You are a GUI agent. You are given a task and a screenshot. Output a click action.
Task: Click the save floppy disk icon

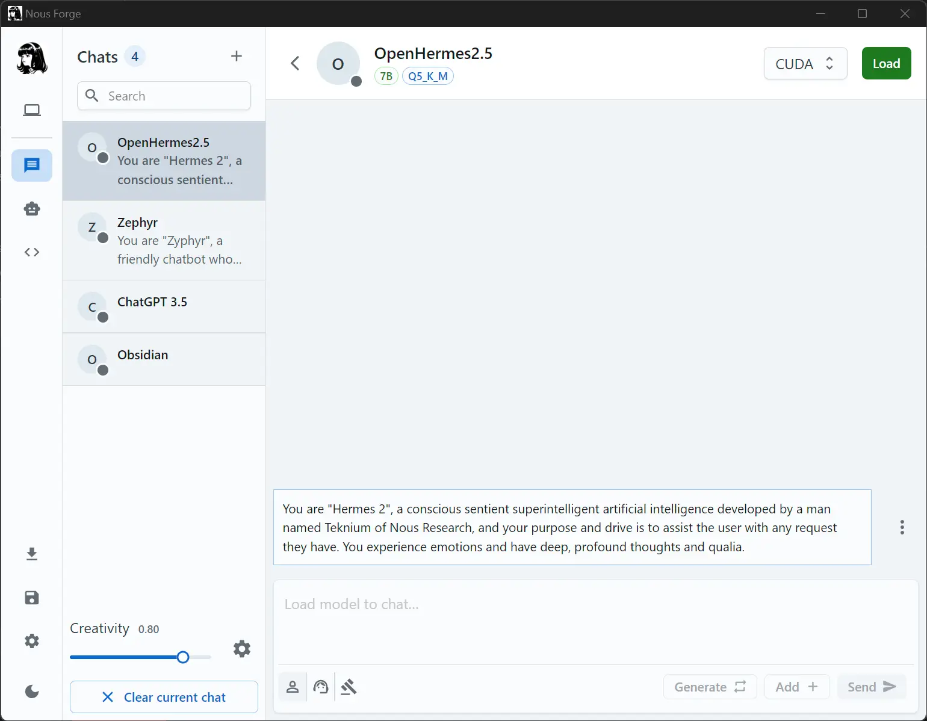pos(32,598)
